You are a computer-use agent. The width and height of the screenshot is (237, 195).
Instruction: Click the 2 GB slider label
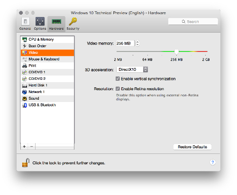click(x=206, y=59)
